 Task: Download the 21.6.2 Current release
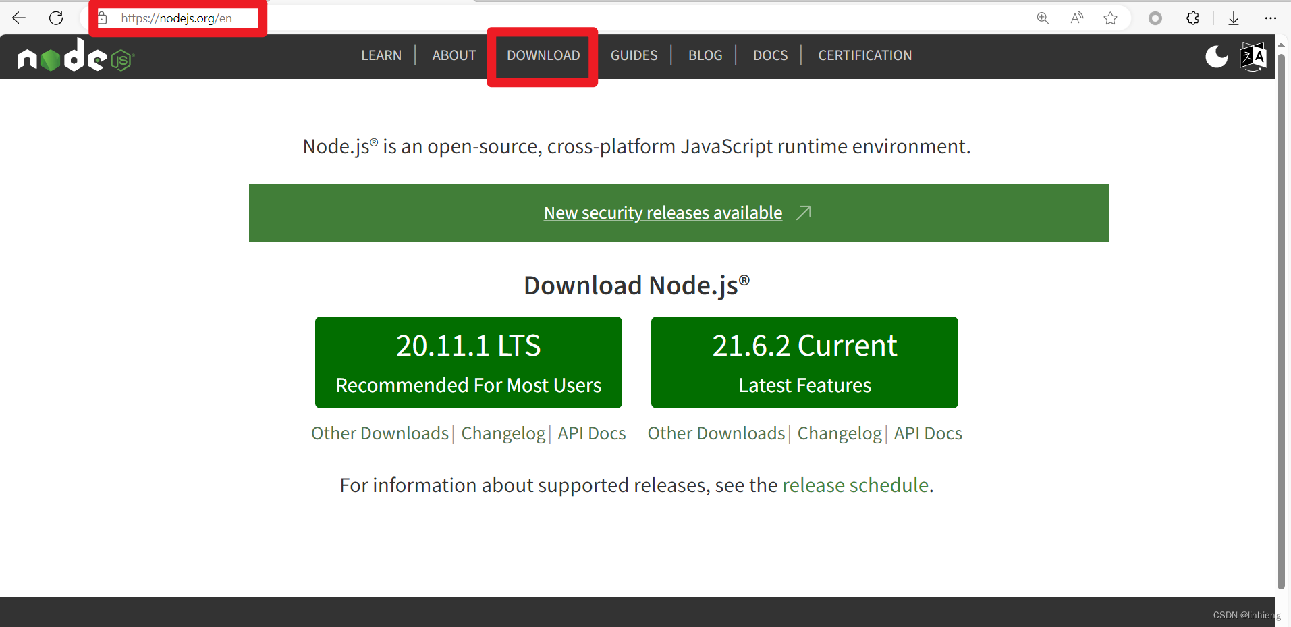[x=804, y=362]
